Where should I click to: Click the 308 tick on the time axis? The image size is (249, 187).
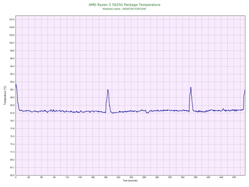point(157,177)
